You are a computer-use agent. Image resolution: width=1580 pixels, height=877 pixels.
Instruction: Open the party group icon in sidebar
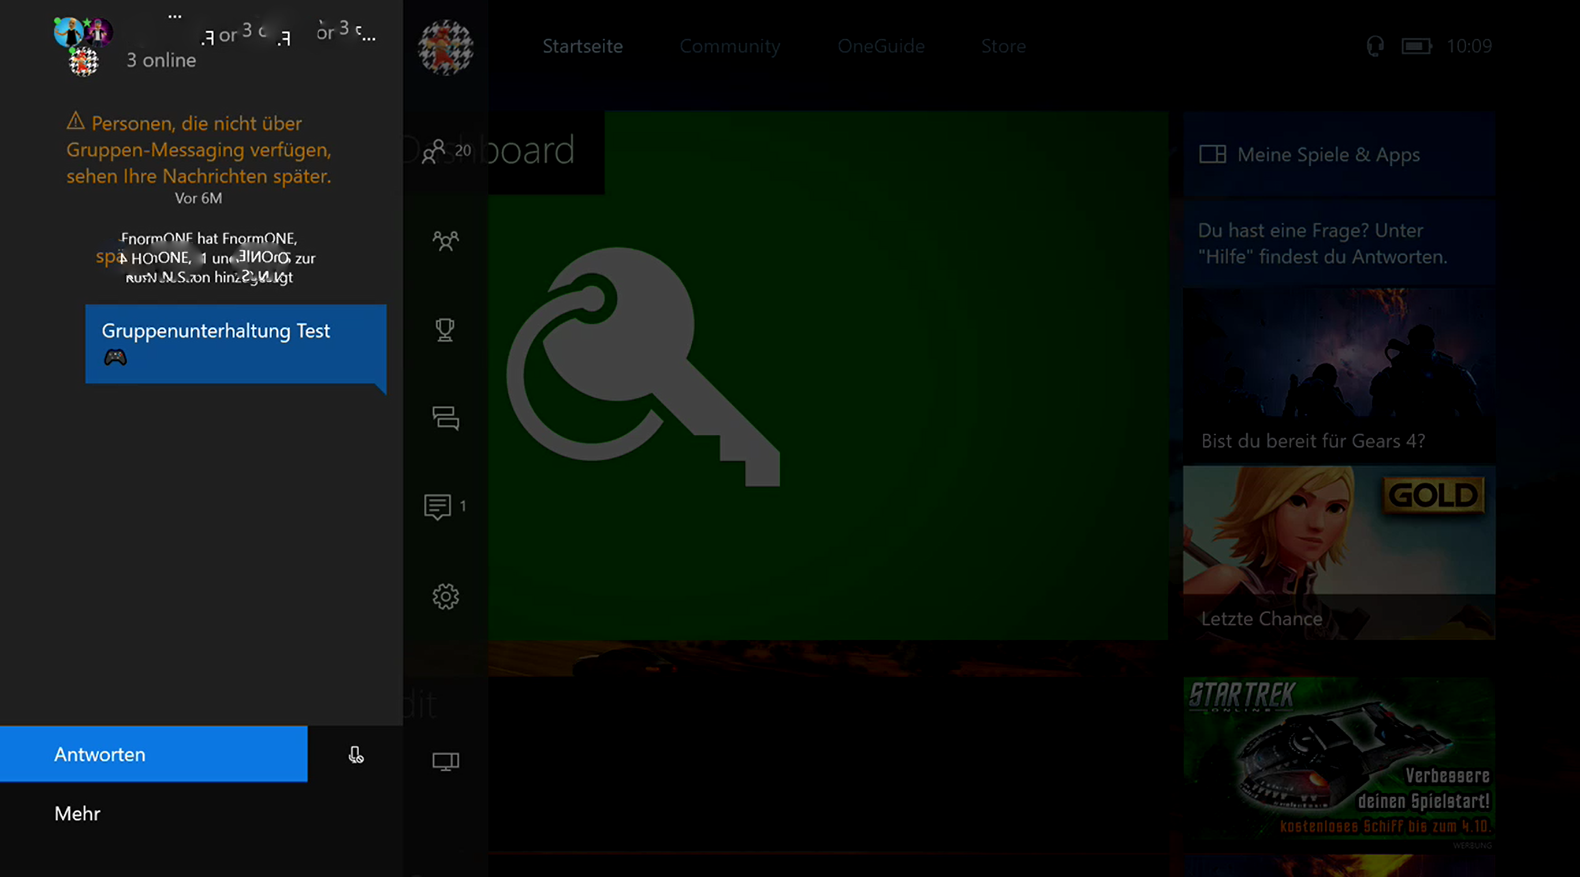point(445,240)
